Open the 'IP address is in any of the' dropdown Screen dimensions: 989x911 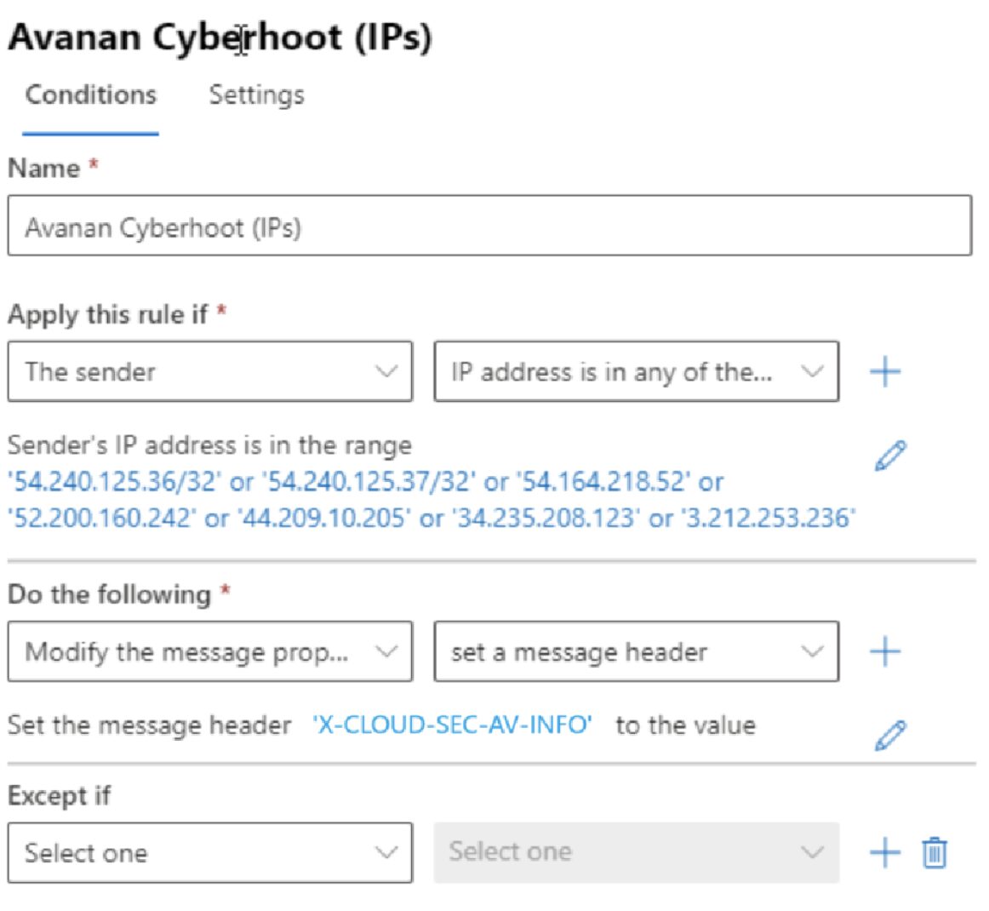pos(637,371)
